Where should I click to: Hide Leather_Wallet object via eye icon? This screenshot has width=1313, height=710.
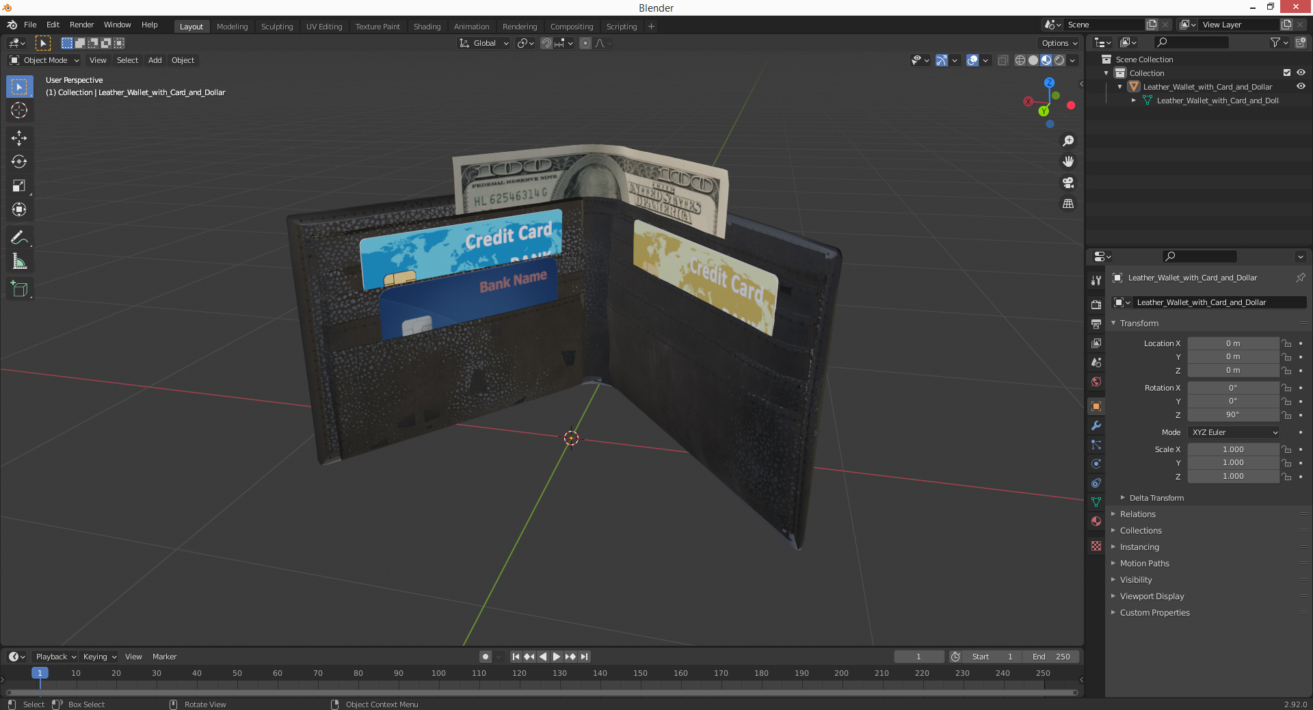tap(1301, 86)
